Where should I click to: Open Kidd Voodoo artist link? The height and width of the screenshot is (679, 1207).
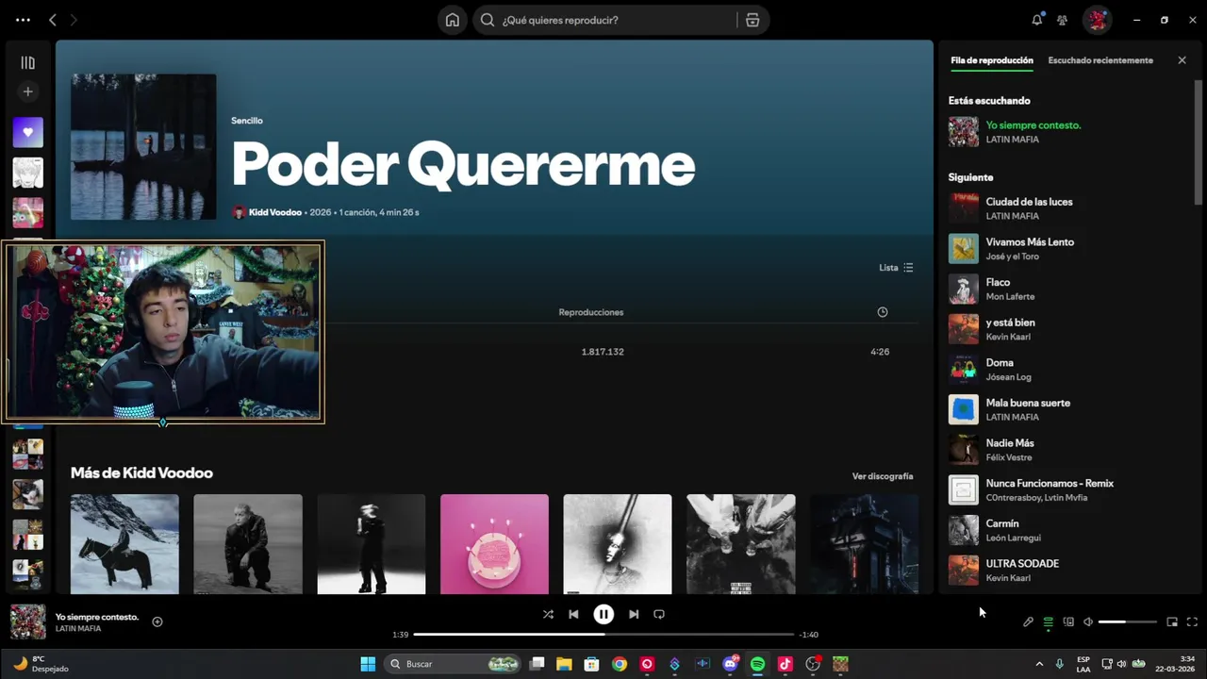pos(275,212)
